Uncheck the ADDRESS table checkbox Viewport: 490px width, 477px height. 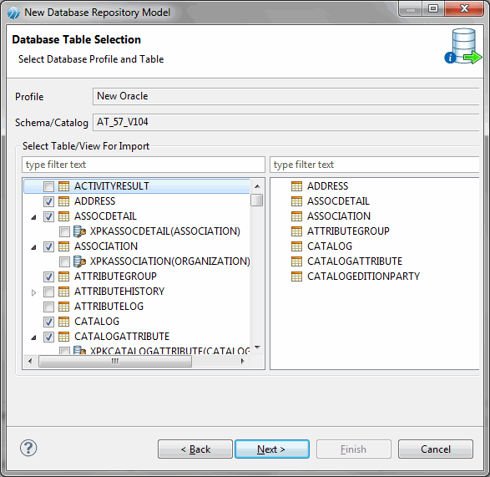[48, 202]
